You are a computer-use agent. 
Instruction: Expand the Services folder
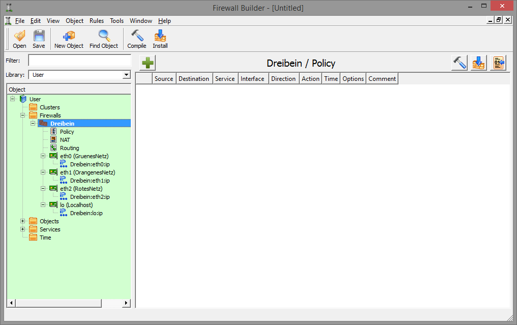[22, 229]
